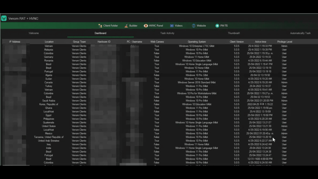The image size is (318, 179).
Task: Click the PC - Username column header
Action: click(x=134, y=42)
